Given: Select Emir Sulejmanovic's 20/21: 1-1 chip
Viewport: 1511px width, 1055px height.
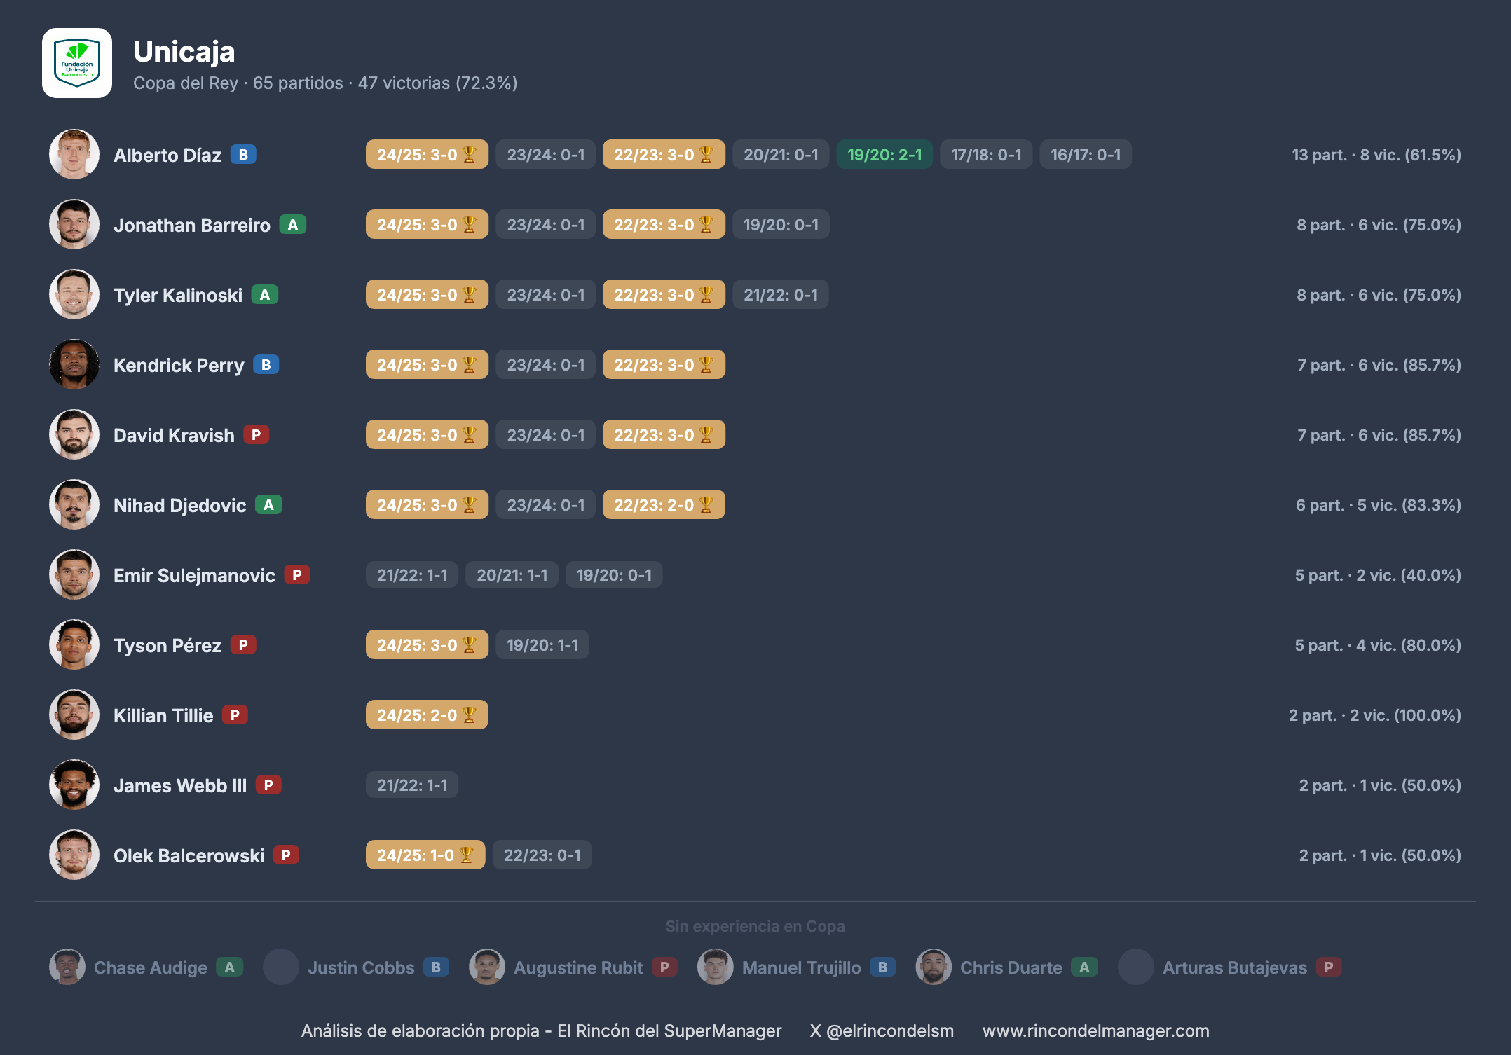Looking at the screenshot, I should pyautogui.click(x=512, y=574).
